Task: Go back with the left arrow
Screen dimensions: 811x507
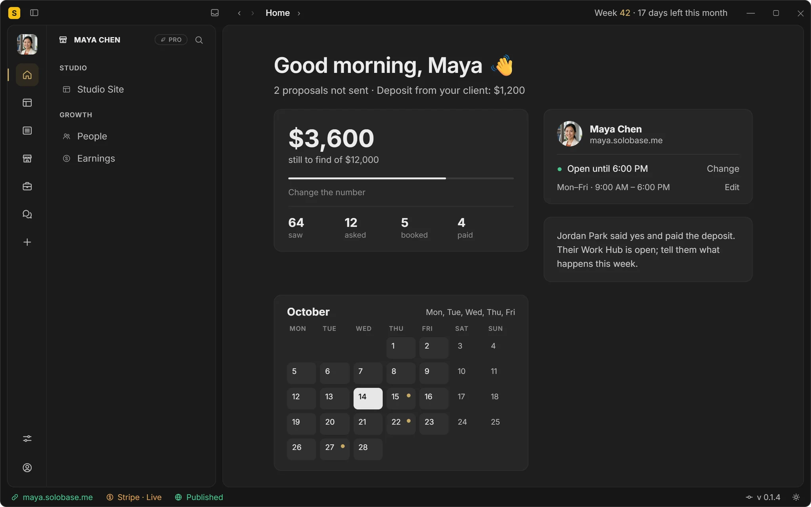Action: [239, 13]
